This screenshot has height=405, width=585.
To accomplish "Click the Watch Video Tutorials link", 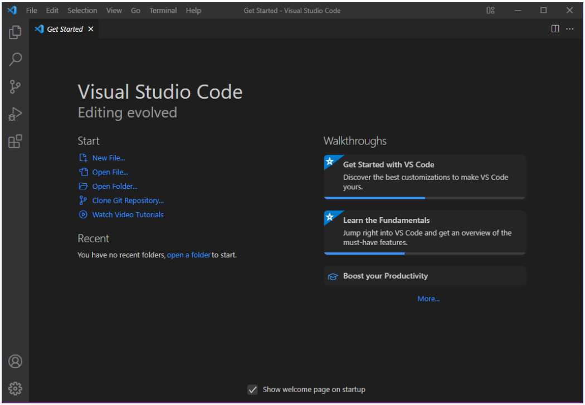I will tap(128, 215).
